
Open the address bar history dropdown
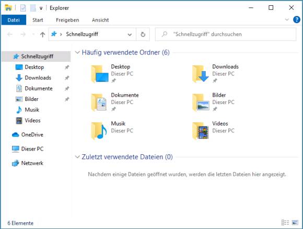point(130,35)
